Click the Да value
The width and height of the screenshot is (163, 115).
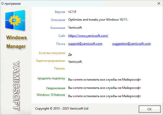70,55
